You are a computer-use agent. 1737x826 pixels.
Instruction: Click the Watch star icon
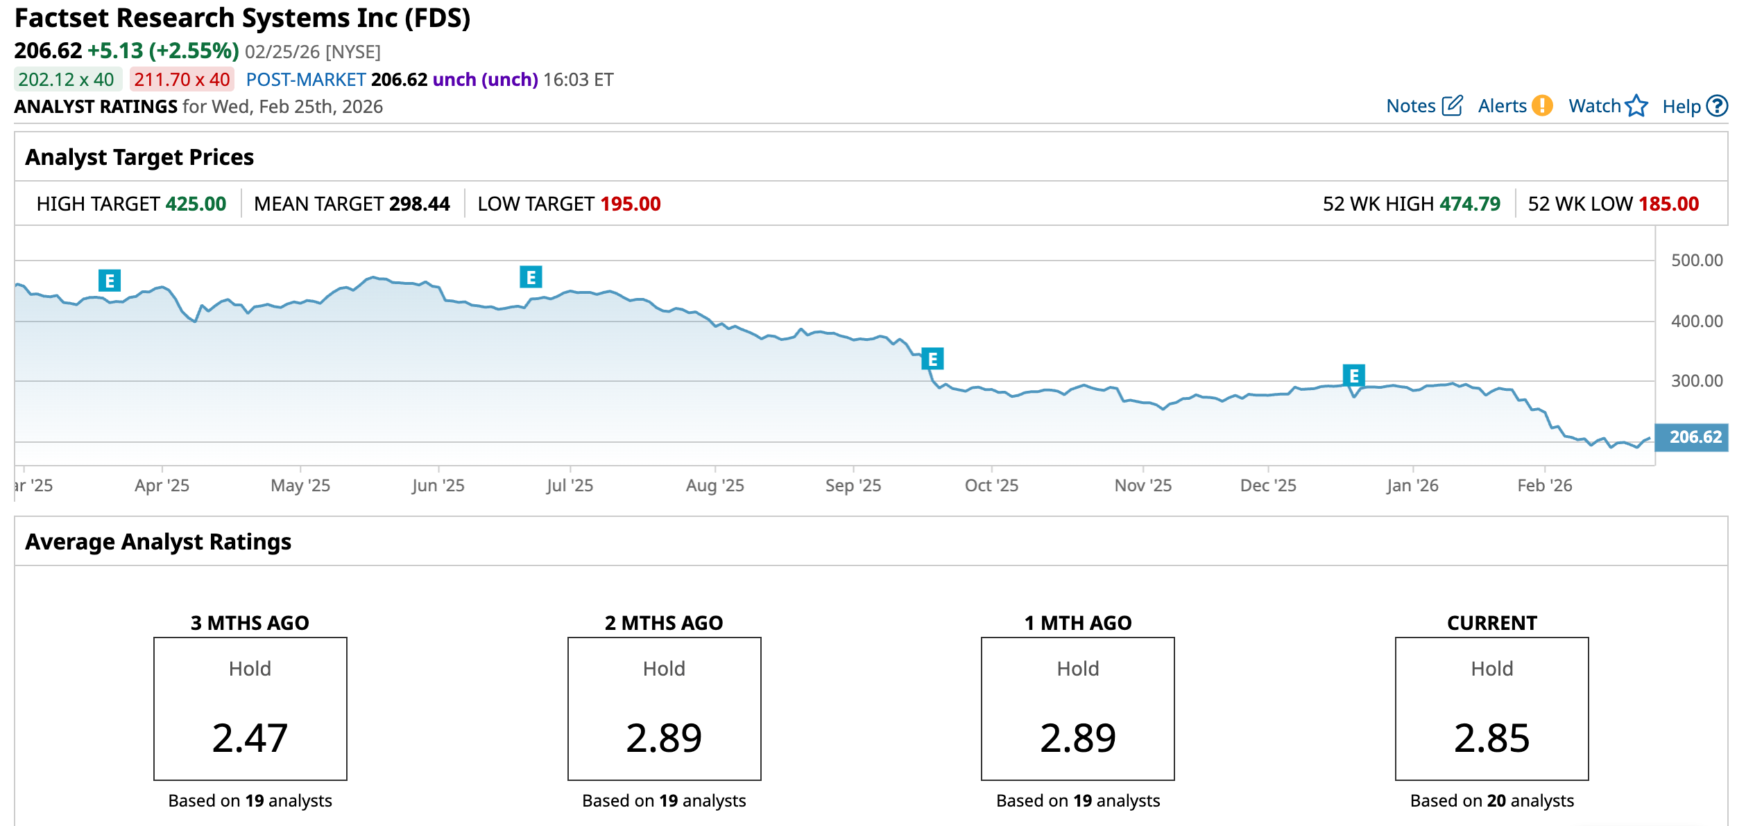click(1636, 105)
